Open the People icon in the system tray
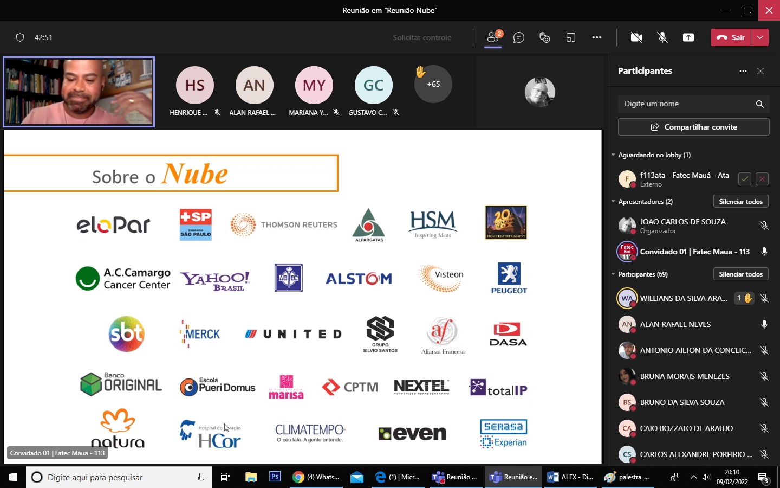Screen dimensions: 780x488 (674, 478)
